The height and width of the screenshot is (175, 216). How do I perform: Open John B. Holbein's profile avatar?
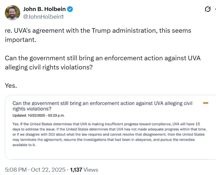pyautogui.click(x=13, y=13)
